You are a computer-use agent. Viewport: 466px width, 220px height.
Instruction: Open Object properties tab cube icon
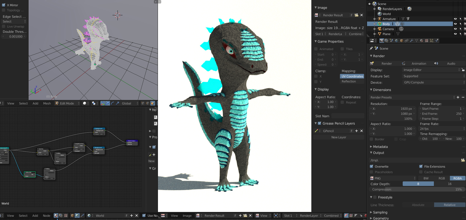click(401, 41)
